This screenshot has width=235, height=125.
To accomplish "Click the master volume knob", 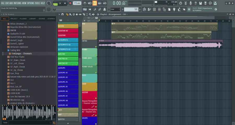I will coord(49,3).
